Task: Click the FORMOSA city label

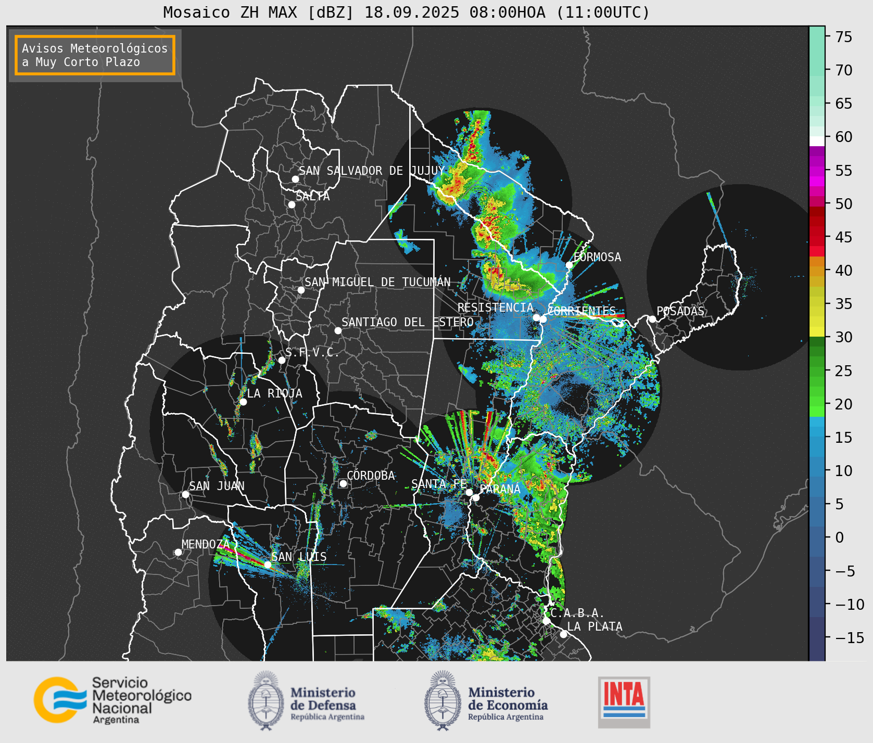Action: pyautogui.click(x=597, y=257)
